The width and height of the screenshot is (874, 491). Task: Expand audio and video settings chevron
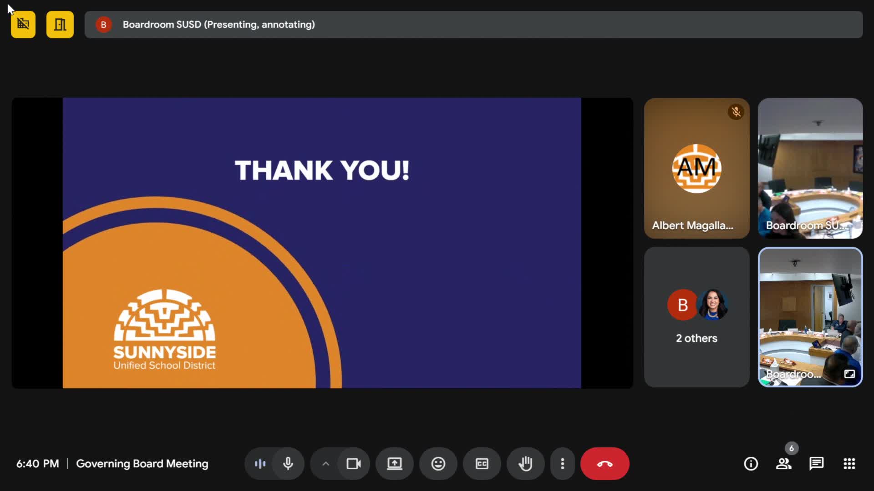(x=325, y=464)
